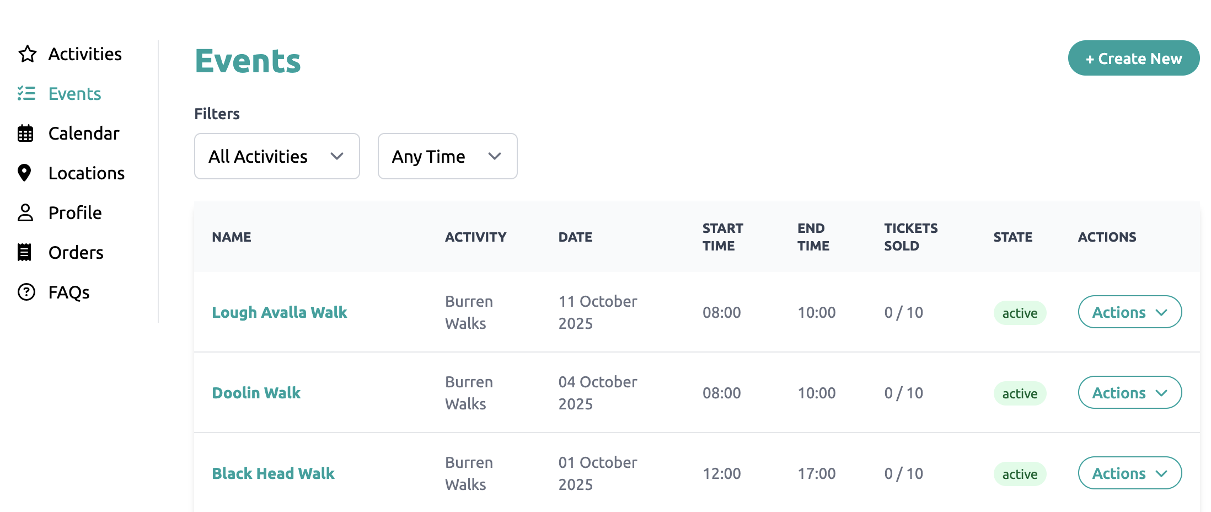Expand Actions dropdown for Black Head Walk

[1129, 473]
